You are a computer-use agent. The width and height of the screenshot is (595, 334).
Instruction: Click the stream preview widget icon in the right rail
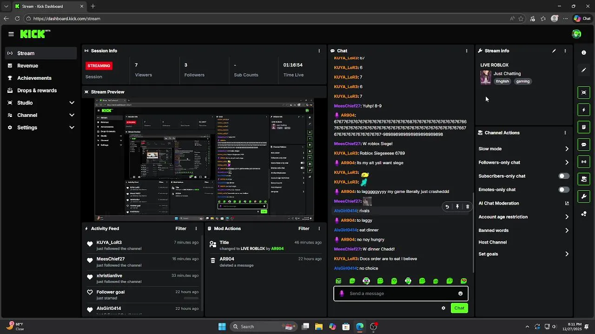point(584,92)
